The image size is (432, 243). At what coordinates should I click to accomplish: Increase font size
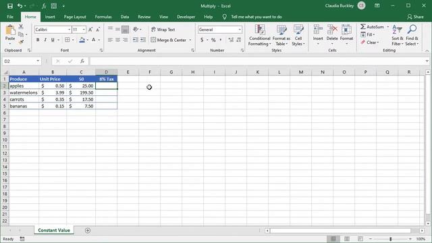90,30
